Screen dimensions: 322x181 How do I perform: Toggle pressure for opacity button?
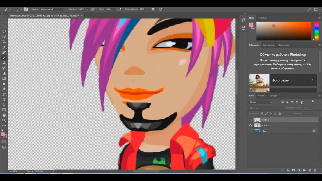pos(93,9)
